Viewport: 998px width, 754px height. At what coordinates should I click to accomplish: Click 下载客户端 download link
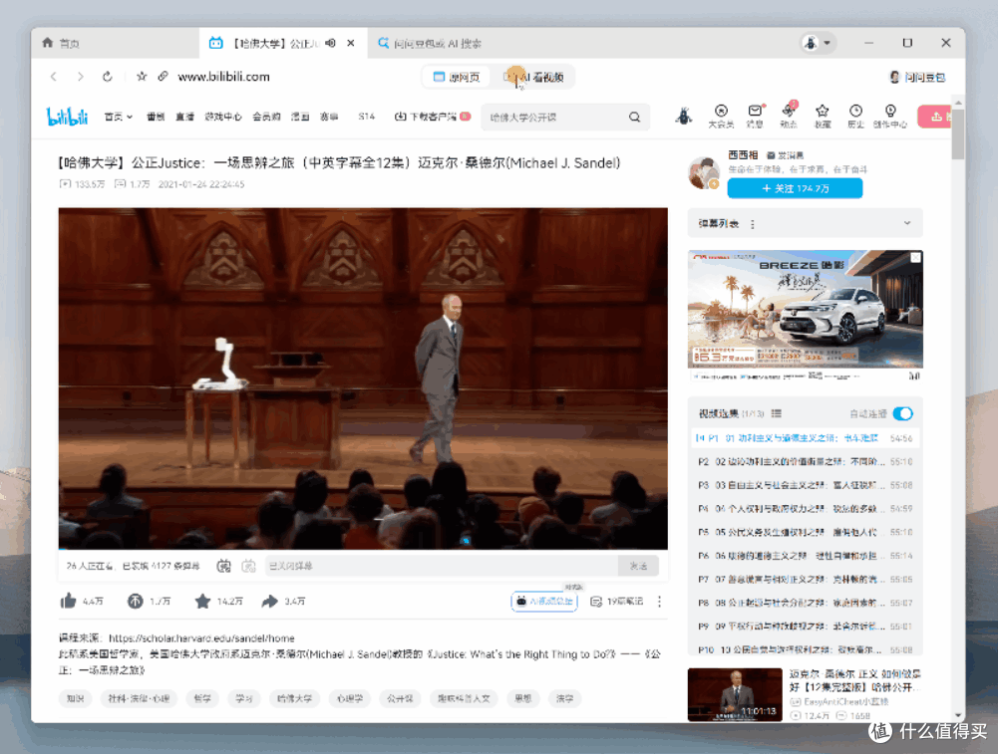(432, 117)
